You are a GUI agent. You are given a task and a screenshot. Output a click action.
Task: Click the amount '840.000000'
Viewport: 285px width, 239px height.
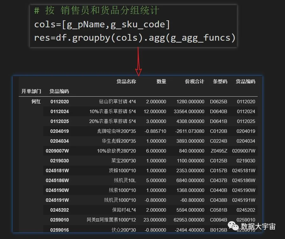(x=191, y=151)
